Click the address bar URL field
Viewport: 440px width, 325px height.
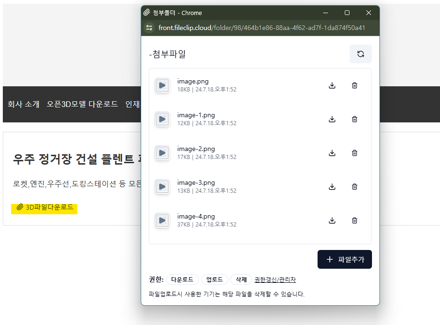(262, 28)
